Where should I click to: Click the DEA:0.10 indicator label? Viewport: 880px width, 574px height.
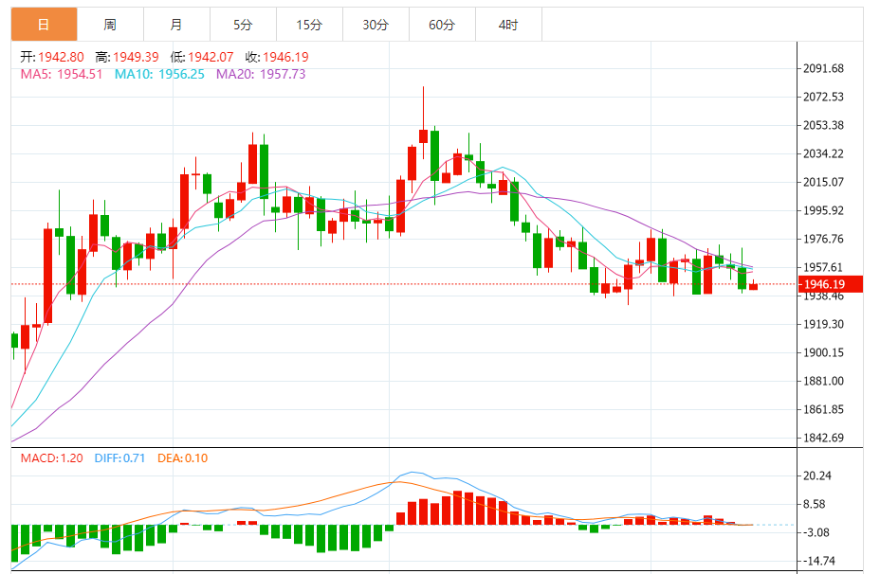point(182,457)
